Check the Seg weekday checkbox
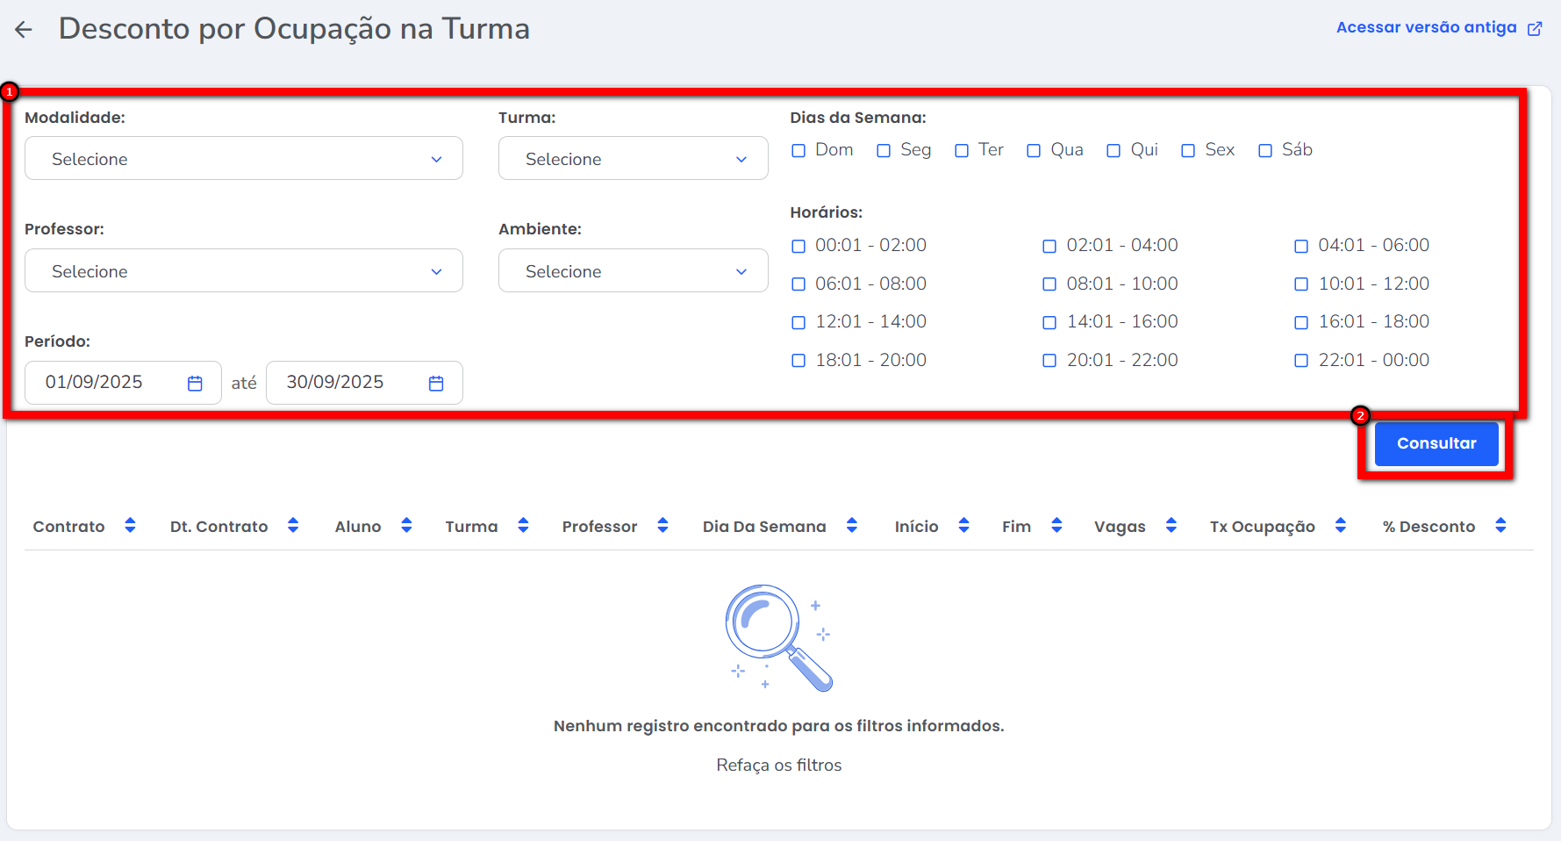This screenshot has width=1561, height=841. coord(884,151)
